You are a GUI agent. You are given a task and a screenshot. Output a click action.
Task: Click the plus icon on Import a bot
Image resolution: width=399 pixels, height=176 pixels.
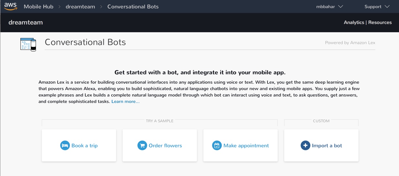[306, 145]
